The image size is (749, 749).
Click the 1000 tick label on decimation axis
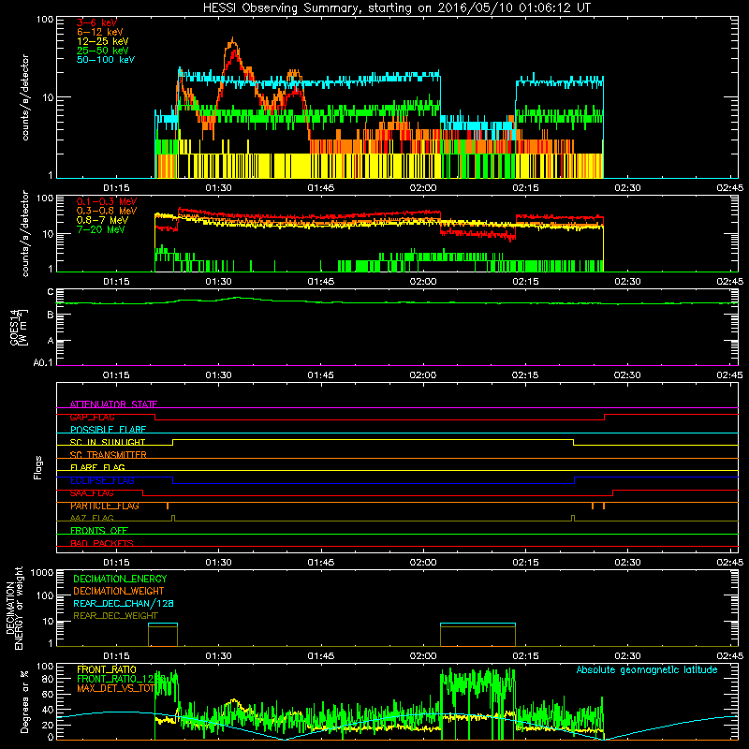click(42, 572)
